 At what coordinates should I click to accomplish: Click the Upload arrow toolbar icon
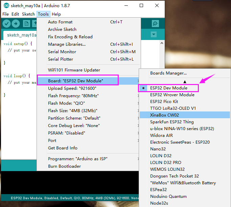click(x=16, y=24)
